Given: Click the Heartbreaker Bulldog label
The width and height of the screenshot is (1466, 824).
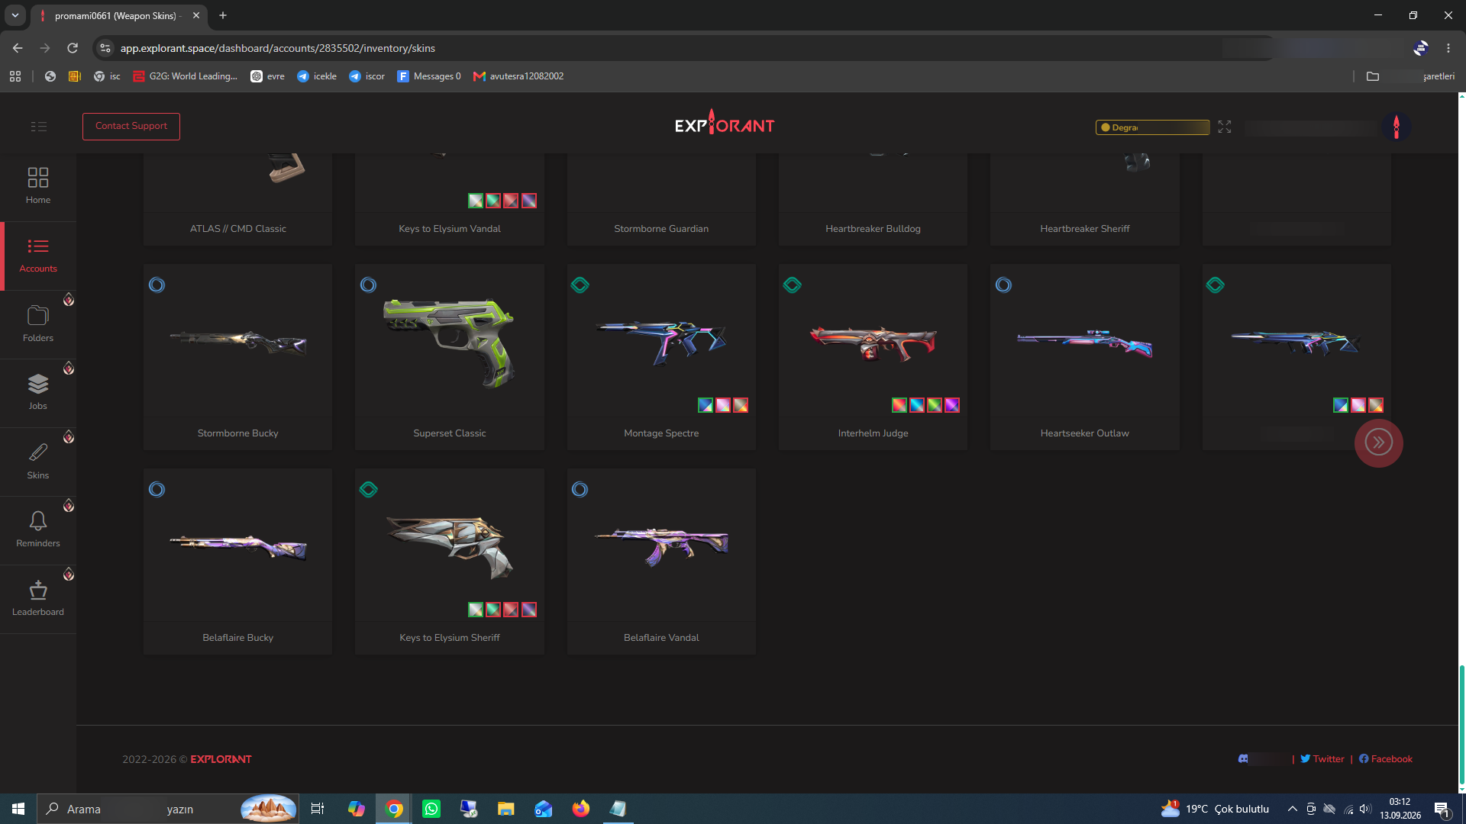Looking at the screenshot, I should point(873,229).
